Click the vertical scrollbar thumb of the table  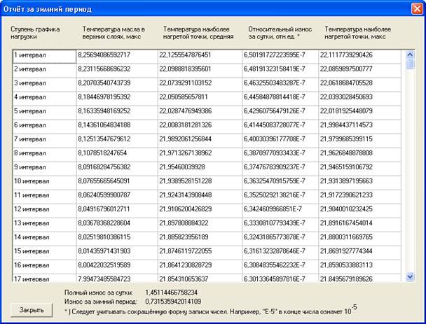(411, 64)
